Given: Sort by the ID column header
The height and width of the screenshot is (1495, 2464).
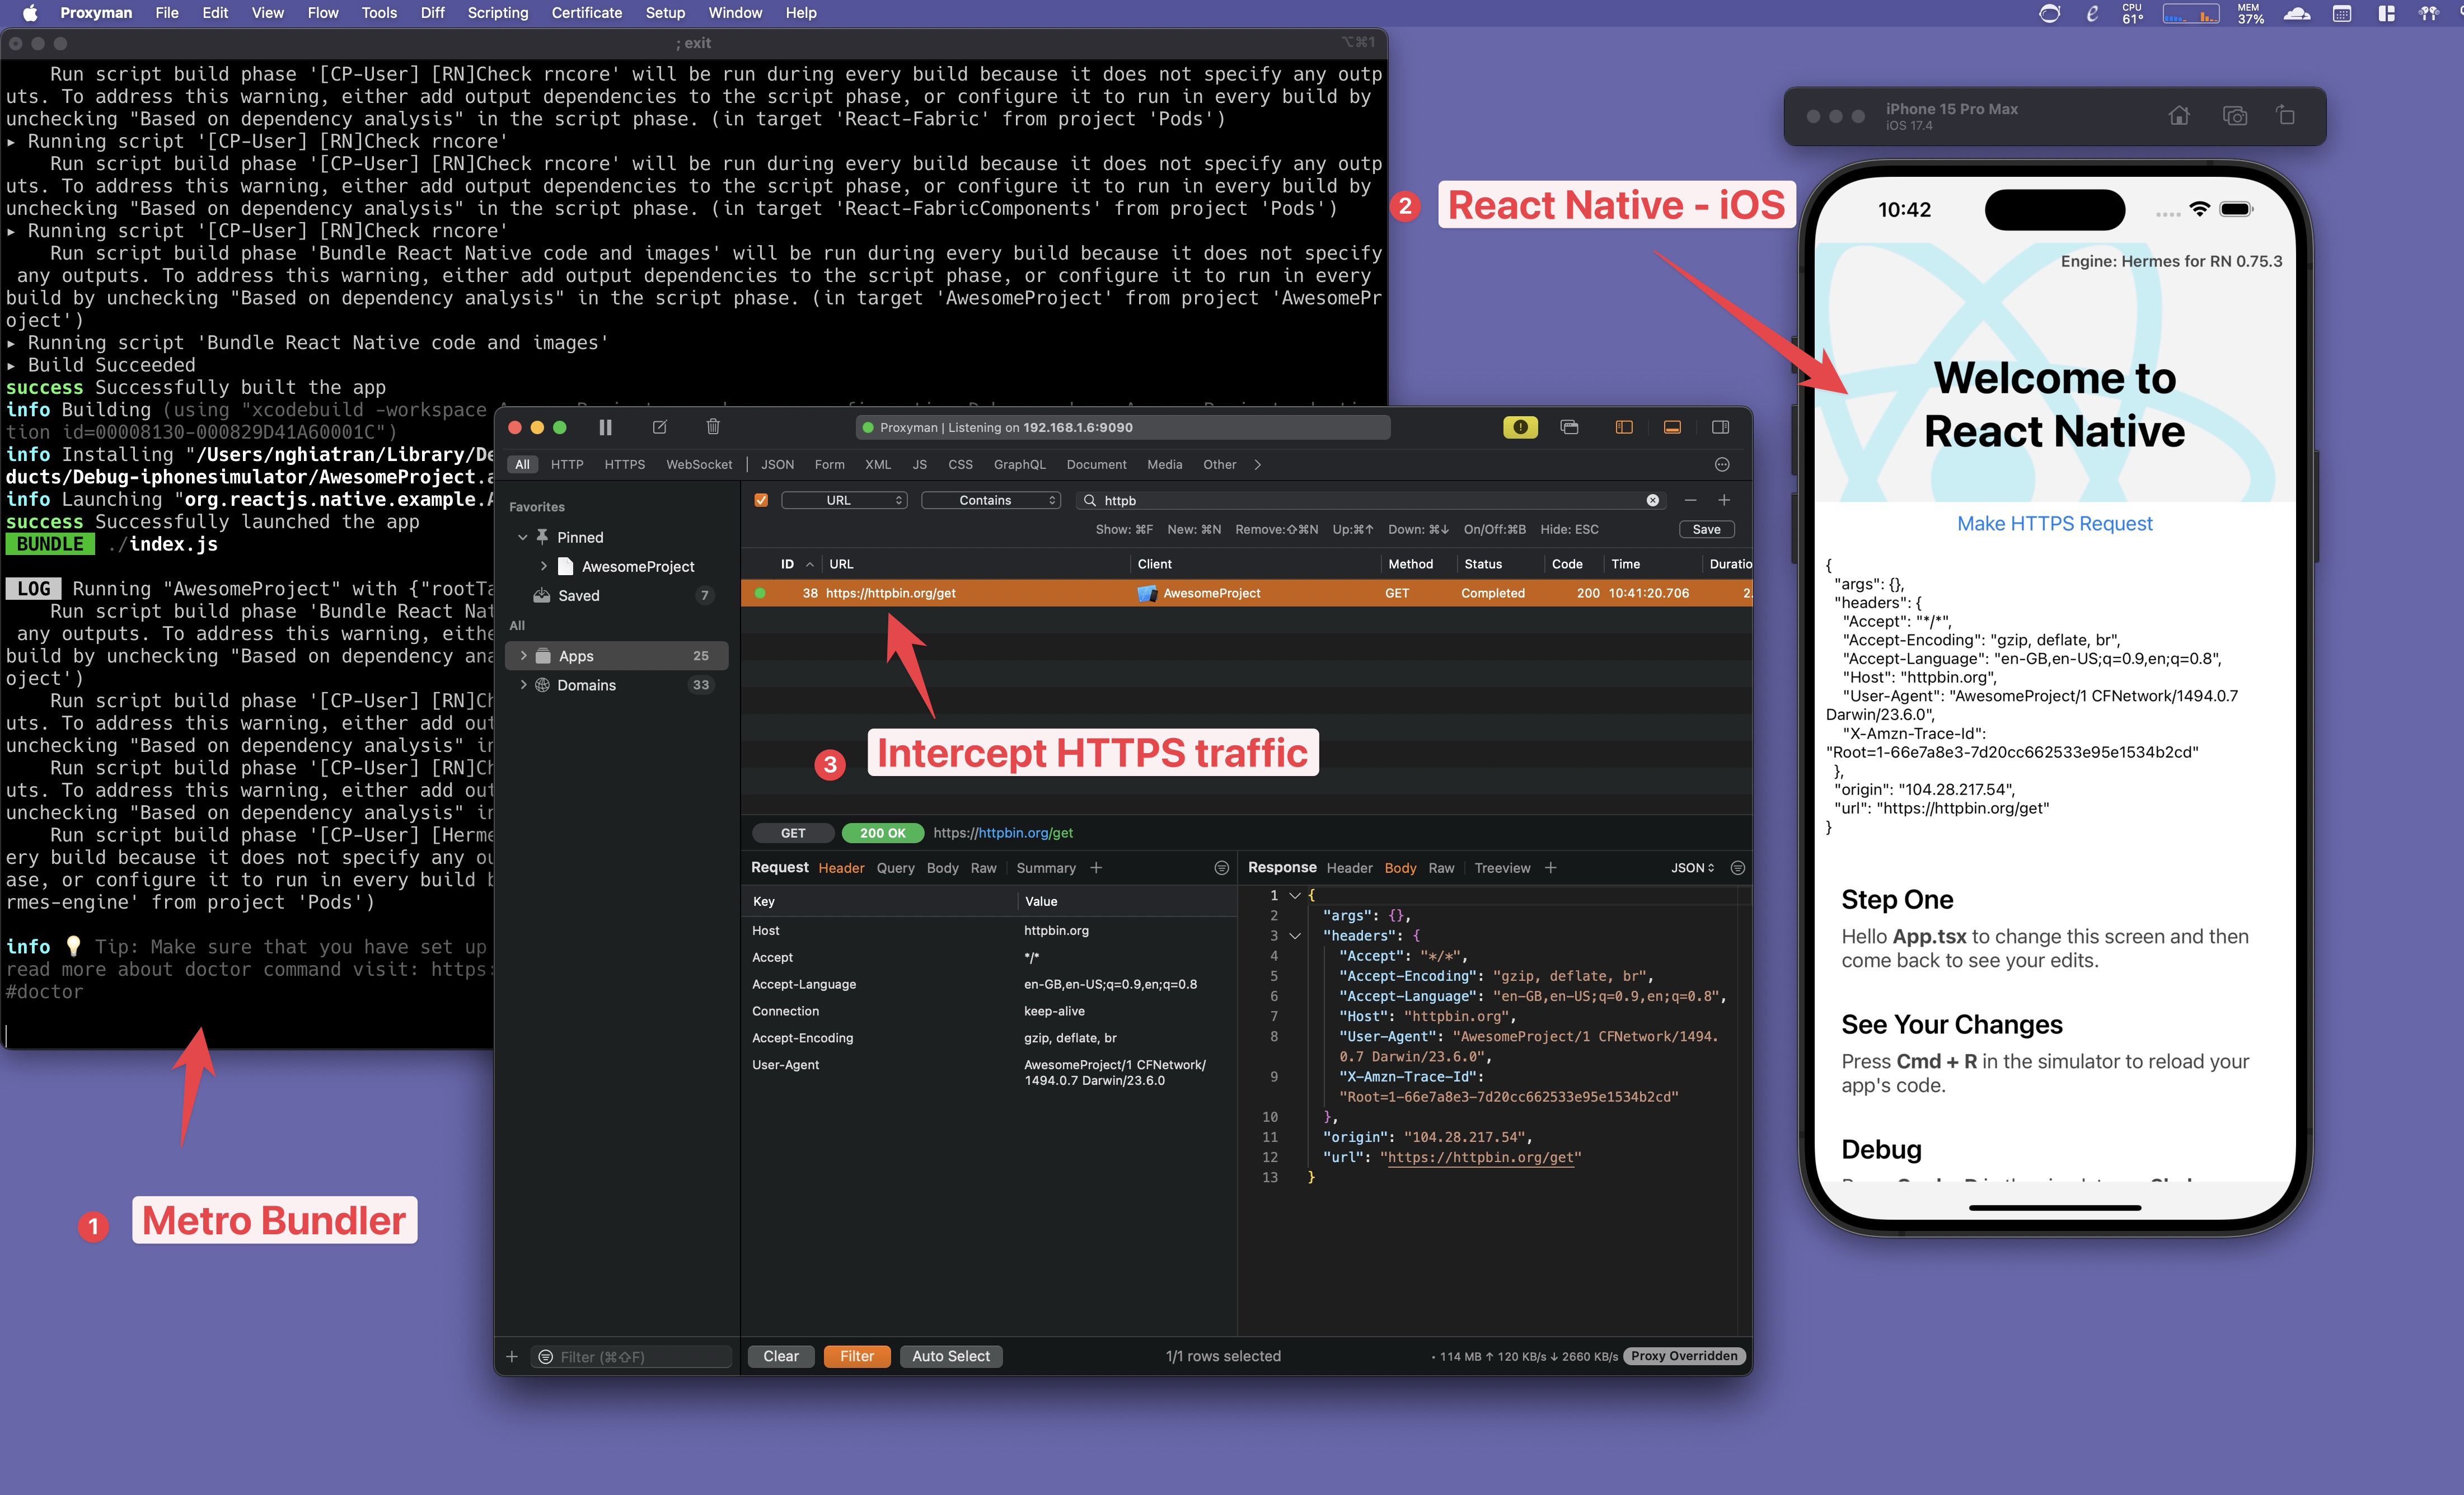Looking at the screenshot, I should pyautogui.click(x=787, y=565).
